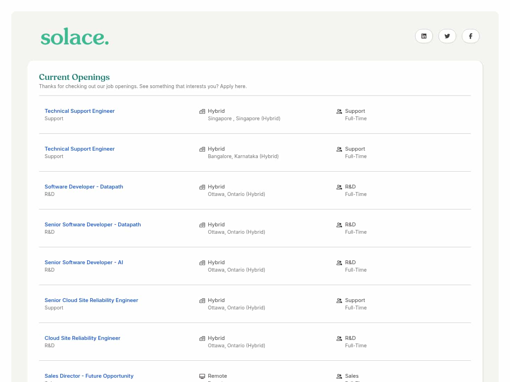Open the Technical Support Engineer Bangalore posting
This screenshot has height=382, width=510.
pos(79,149)
